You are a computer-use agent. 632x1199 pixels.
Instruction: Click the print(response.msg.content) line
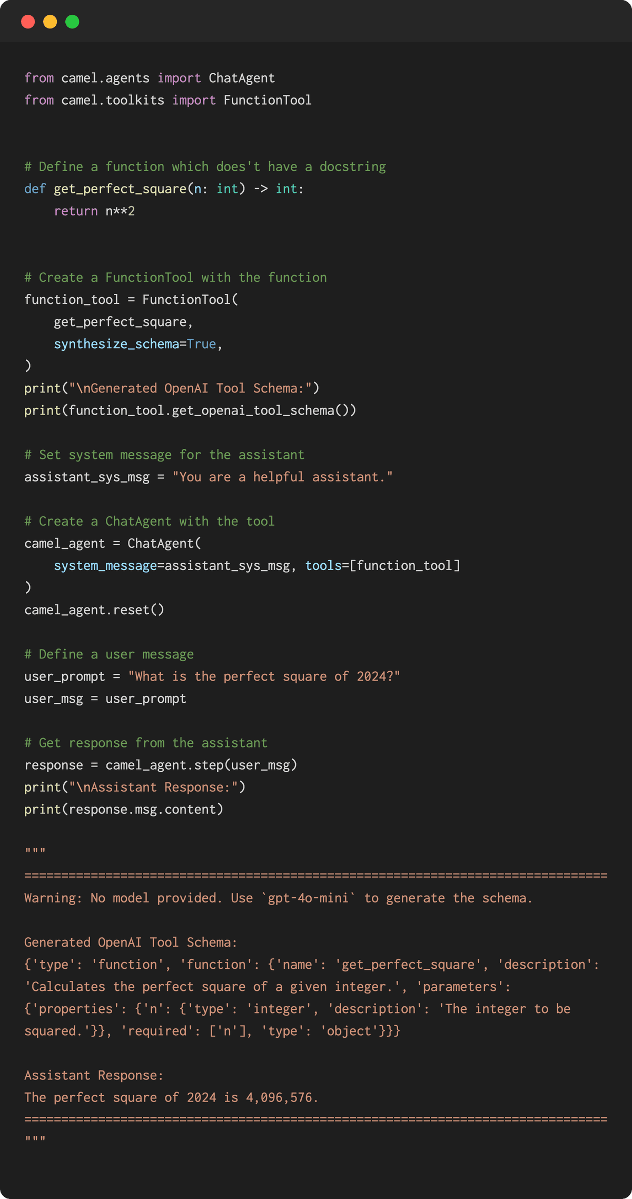124,809
